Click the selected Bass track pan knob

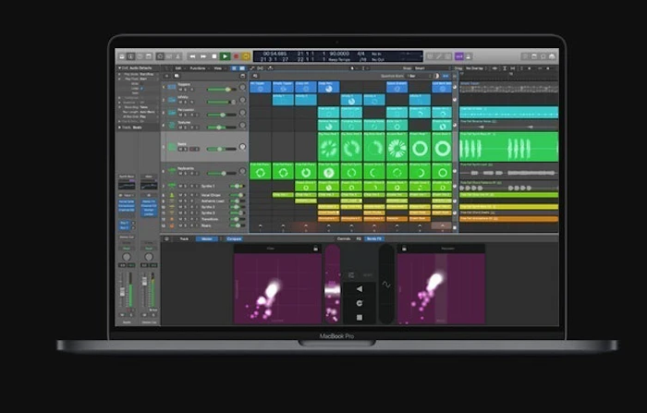coord(242,147)
